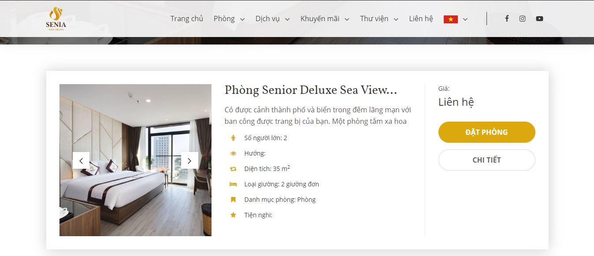This screenshot has width=594, height=256.
Task: Expand the language selector chevron
Action: pyautogui.click(x=465, y=19)
